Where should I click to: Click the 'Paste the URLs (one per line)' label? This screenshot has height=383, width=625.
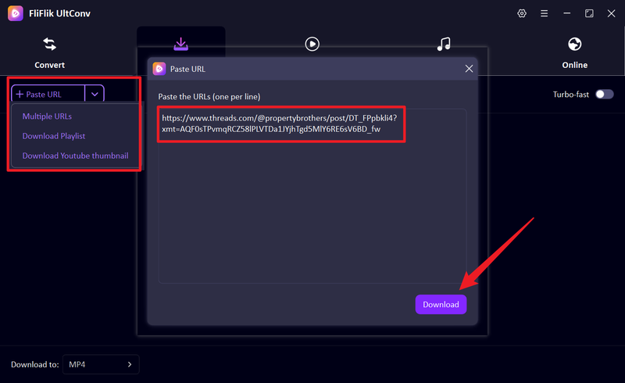click(x=209, y=97)
